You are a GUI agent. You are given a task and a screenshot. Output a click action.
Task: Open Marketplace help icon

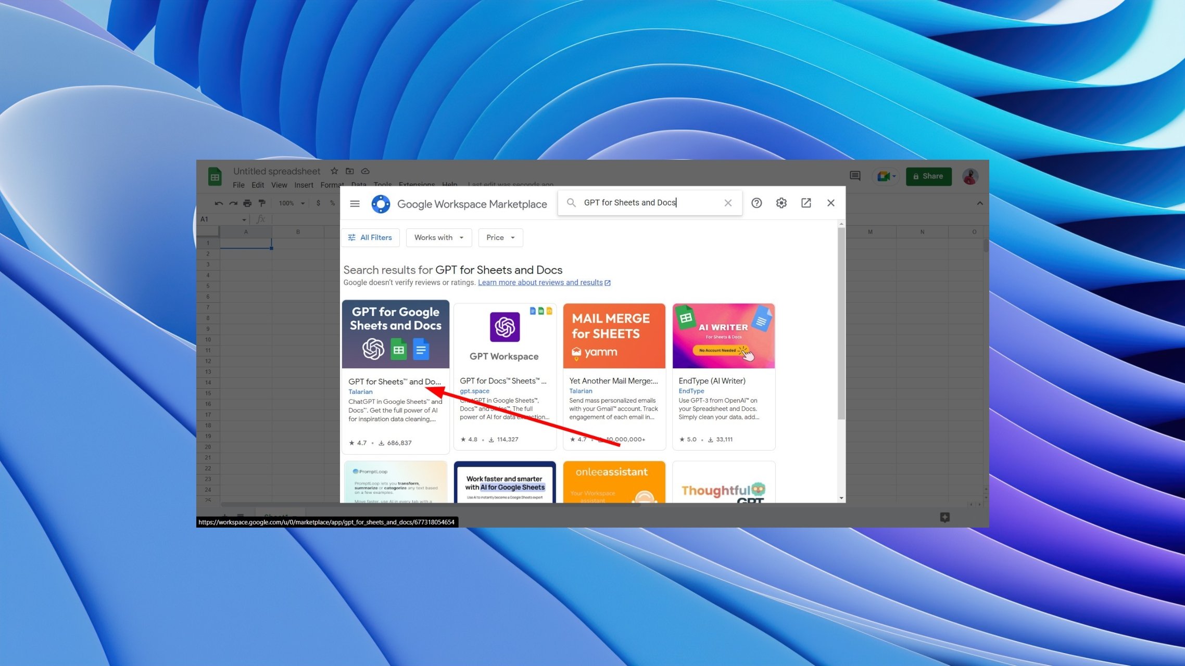757,203
